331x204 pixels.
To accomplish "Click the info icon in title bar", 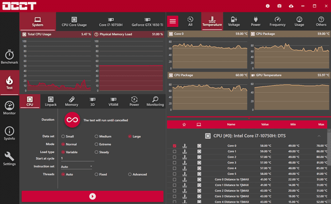I will pyautogui.click(x=268, y=6).
